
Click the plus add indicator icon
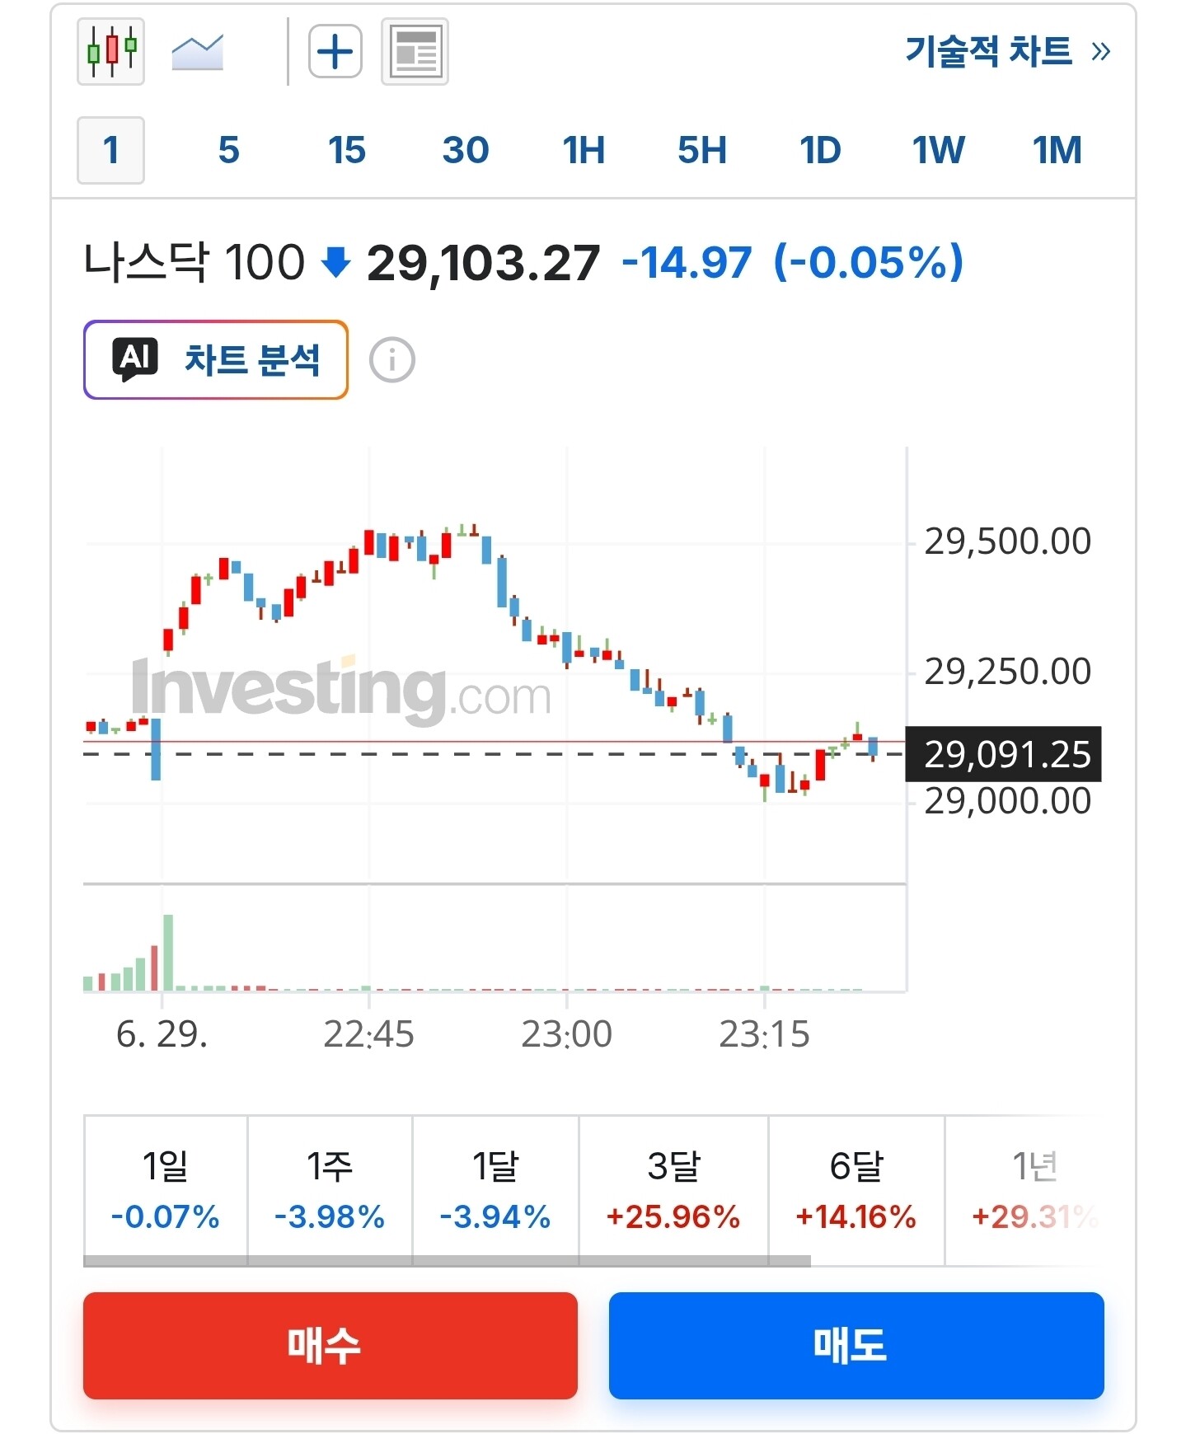(335, 51)
